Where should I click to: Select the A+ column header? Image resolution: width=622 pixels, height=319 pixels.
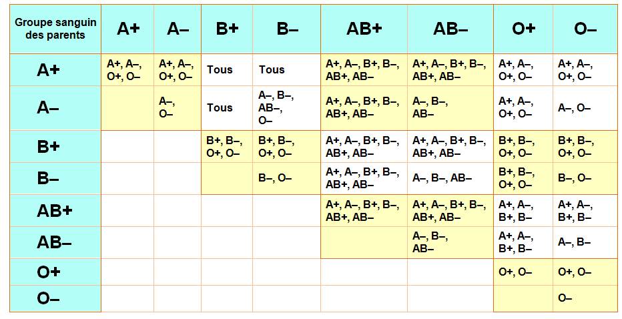click(x=127, y=29)
